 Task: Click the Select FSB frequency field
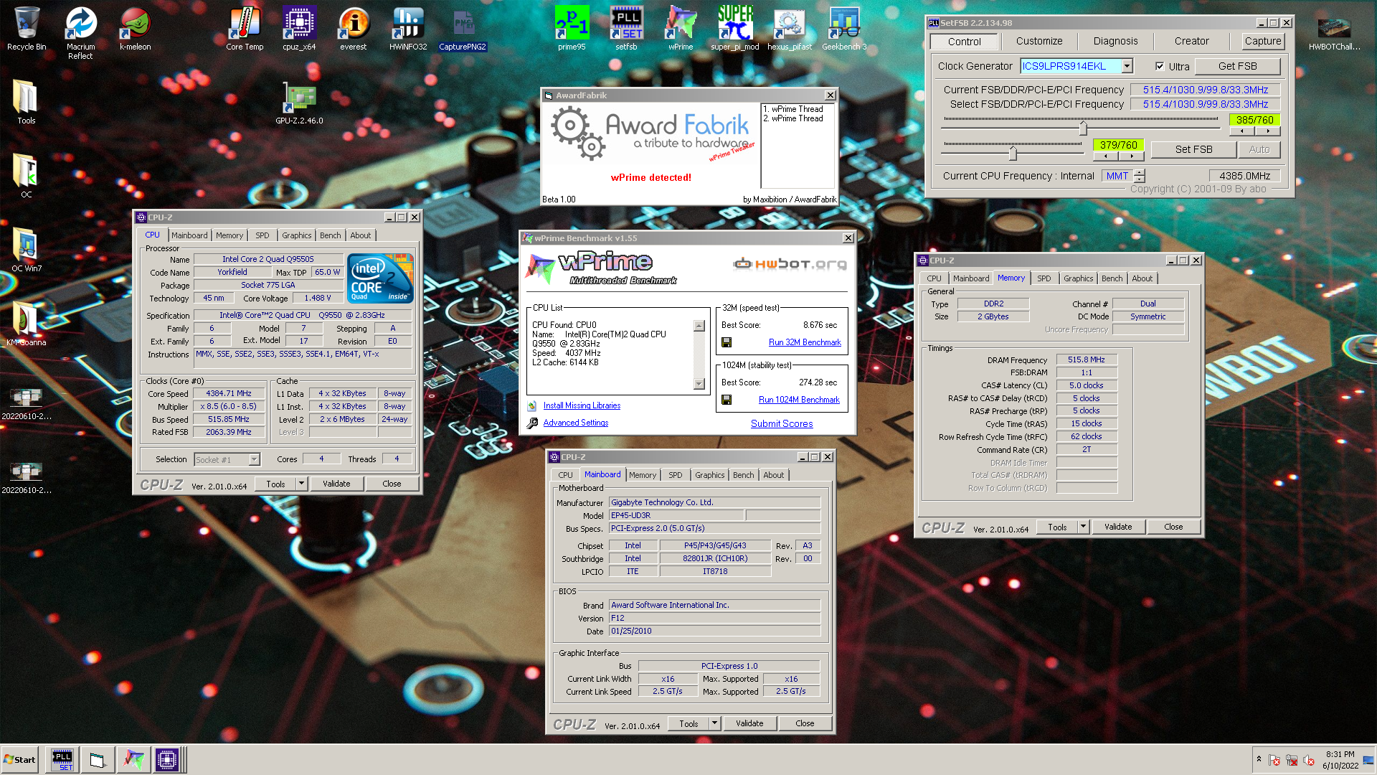pos(1205,104)
